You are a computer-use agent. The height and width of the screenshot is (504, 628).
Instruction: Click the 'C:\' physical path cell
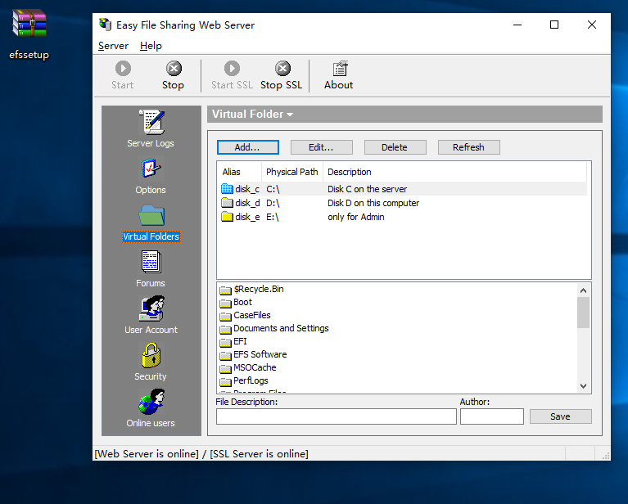(x=273, y=189)
